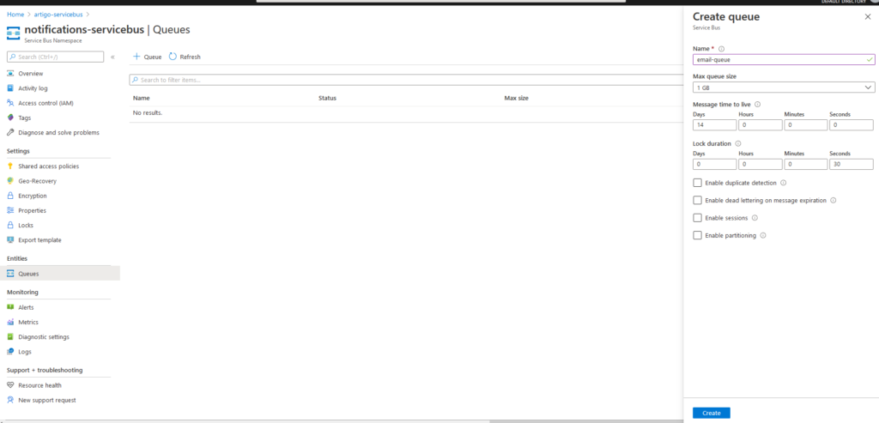879x423 pixels.
Task: Click Message time to live Hours field
Action: 761,125
